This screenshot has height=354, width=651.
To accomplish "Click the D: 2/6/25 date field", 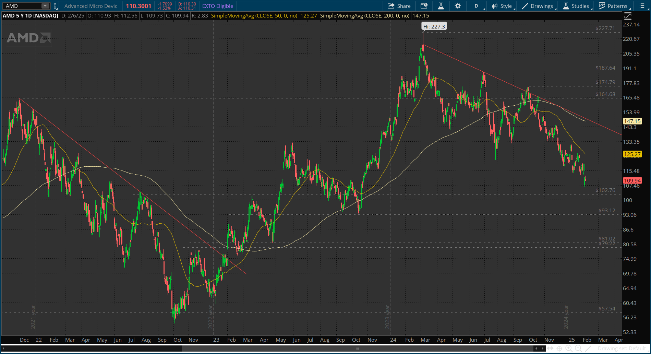I will 73,15.
